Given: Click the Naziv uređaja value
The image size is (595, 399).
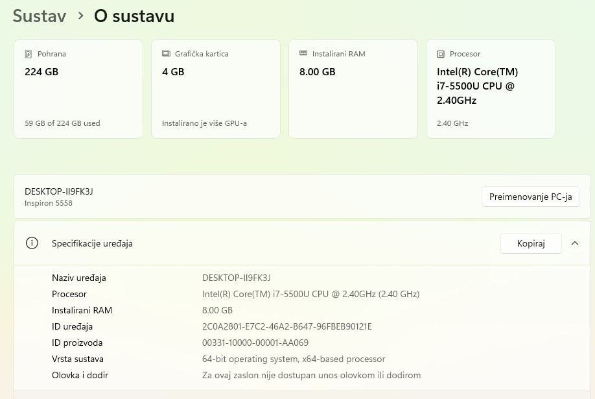Looking at the screenshot, I should click(x=237, y=278).
